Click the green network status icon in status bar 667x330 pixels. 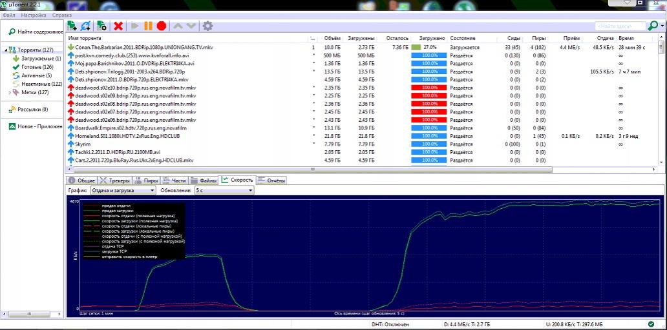coord(651,324)
